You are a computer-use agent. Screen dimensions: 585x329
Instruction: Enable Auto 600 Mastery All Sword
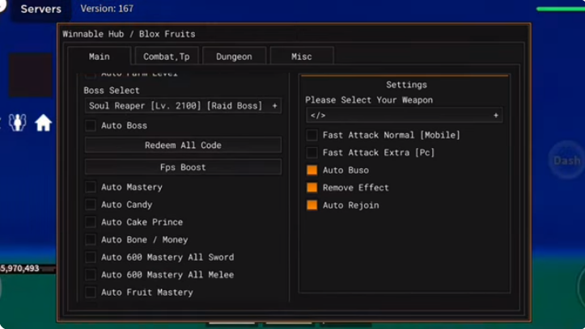[91, 257]
